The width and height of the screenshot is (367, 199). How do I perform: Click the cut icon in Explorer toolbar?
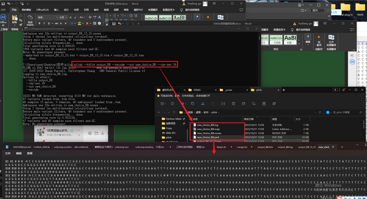coord(203,103)
